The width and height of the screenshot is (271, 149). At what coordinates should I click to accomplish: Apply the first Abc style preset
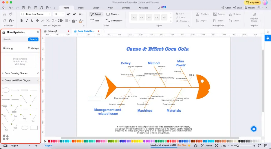click(134, 17)
